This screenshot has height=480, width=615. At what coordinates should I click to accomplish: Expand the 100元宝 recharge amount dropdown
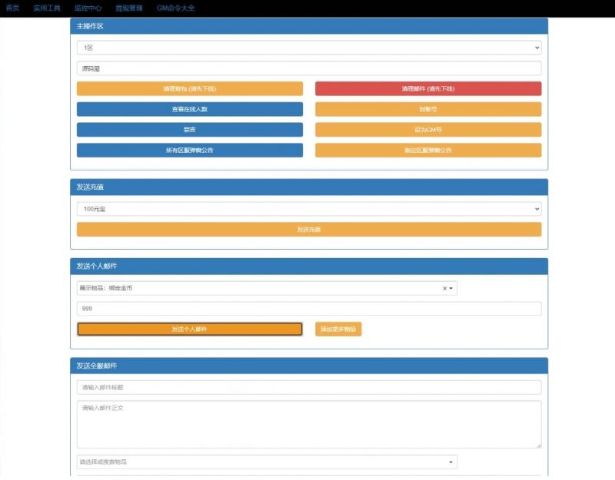pos(308,209)
